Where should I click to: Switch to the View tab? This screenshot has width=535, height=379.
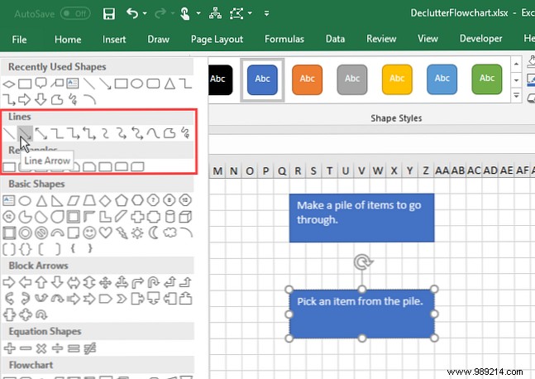click(x=428, y=39)
